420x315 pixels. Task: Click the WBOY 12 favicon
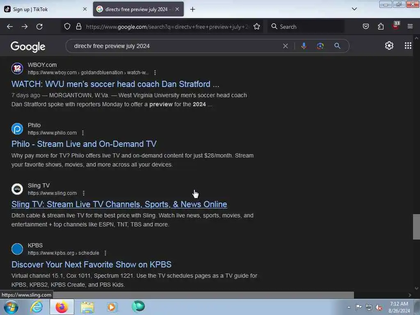tap(17, 68)
